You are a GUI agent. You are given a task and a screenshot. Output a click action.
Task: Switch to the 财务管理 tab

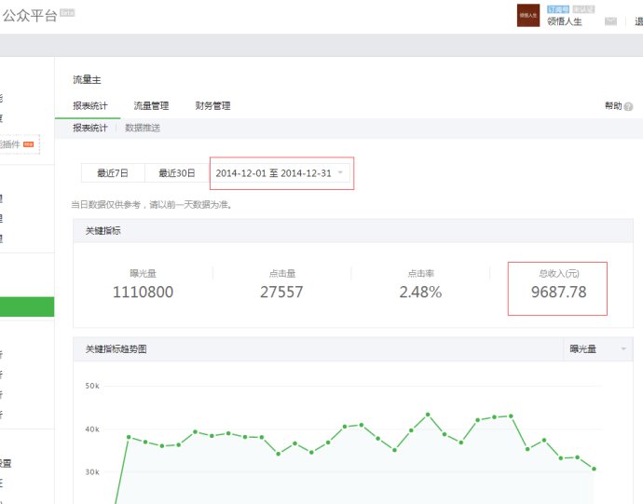212,106
